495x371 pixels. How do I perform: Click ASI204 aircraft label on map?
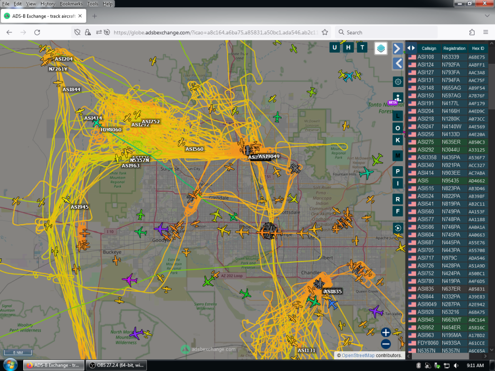(x=64, y=59)
